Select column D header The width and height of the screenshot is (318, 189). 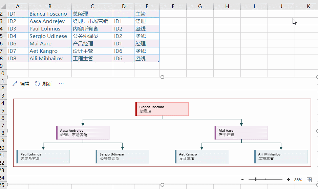click(124, 6)
